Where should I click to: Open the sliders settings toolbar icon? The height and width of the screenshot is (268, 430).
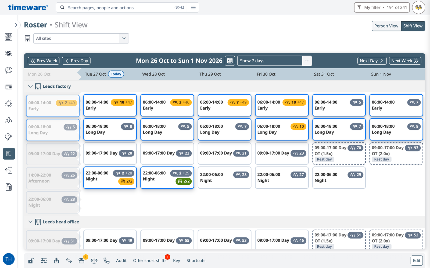[44, 260]
